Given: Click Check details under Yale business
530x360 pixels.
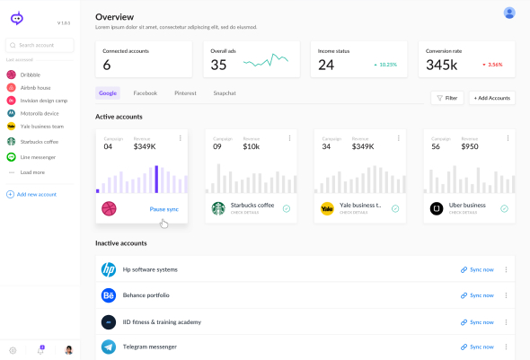Looking at the screenshot, I should click(354, 213).
